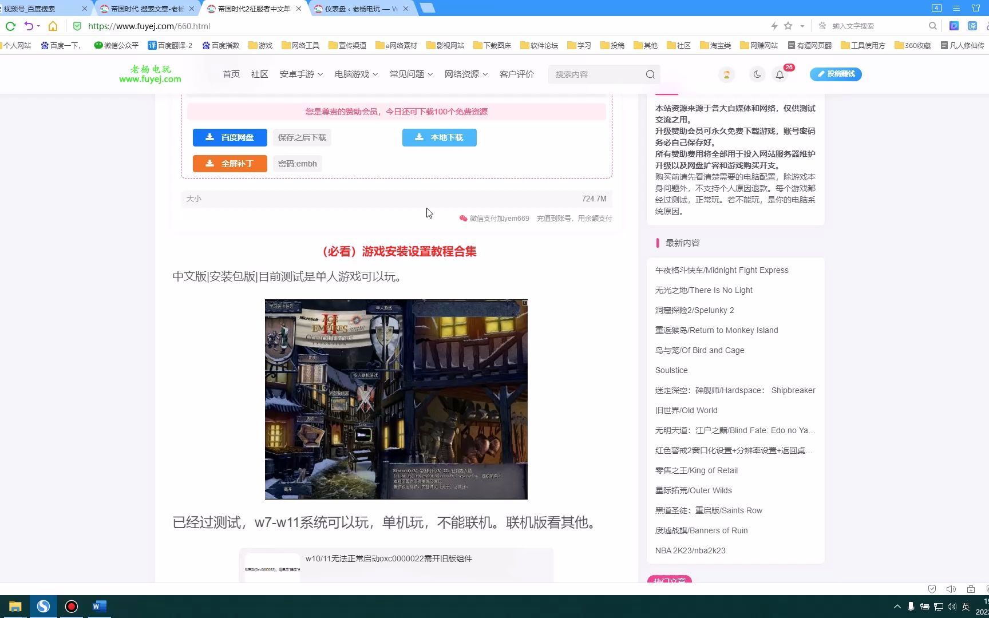Click the red record taskbar icon
The height and width of the screenshot is (618, 989).
click(x=71, y=607)
